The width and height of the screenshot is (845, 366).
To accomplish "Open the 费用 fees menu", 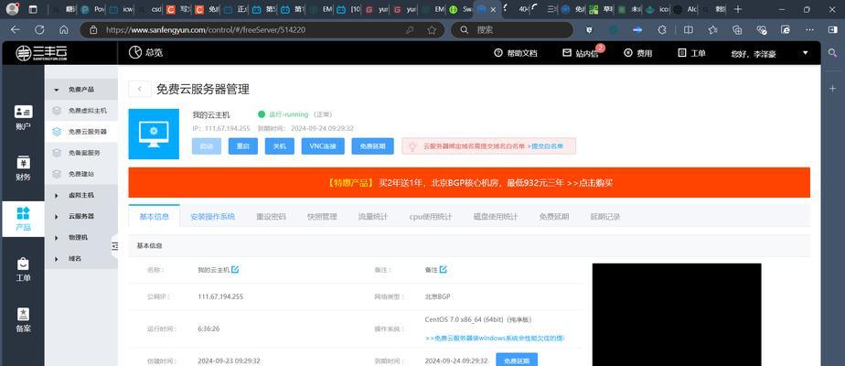I will pyautogui.click(x=637, y=53).
